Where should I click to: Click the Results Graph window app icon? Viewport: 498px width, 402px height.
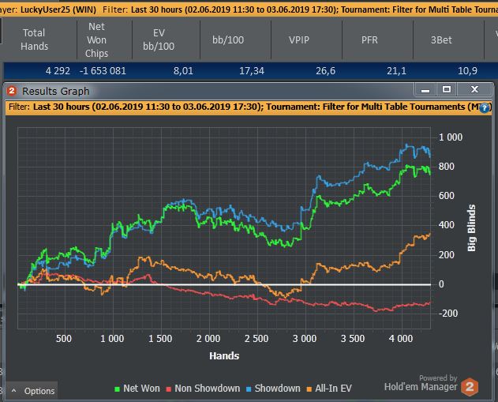12,91
